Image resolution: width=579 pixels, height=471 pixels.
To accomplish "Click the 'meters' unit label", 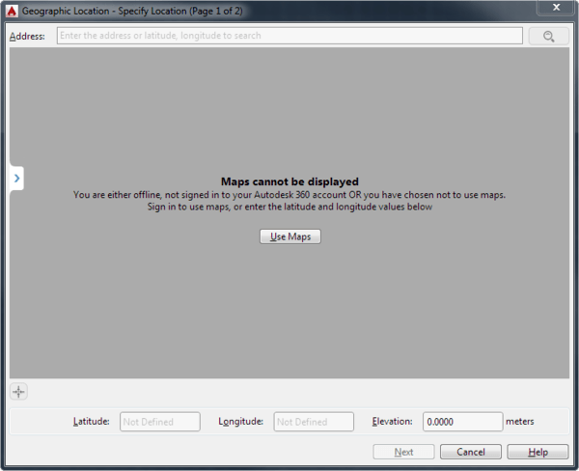I will 520,421.
